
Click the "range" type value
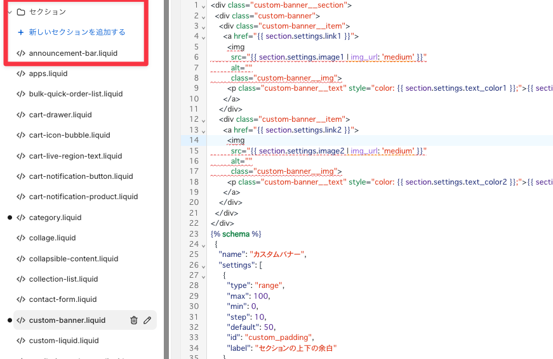coord(269,285)
